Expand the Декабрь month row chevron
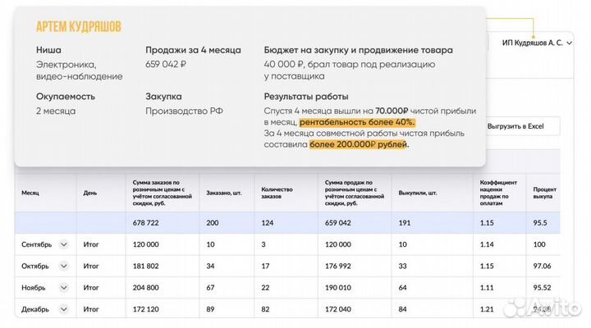Image resolution: width=591 pixels, height=328 pixels. click(x=64, y=309)
